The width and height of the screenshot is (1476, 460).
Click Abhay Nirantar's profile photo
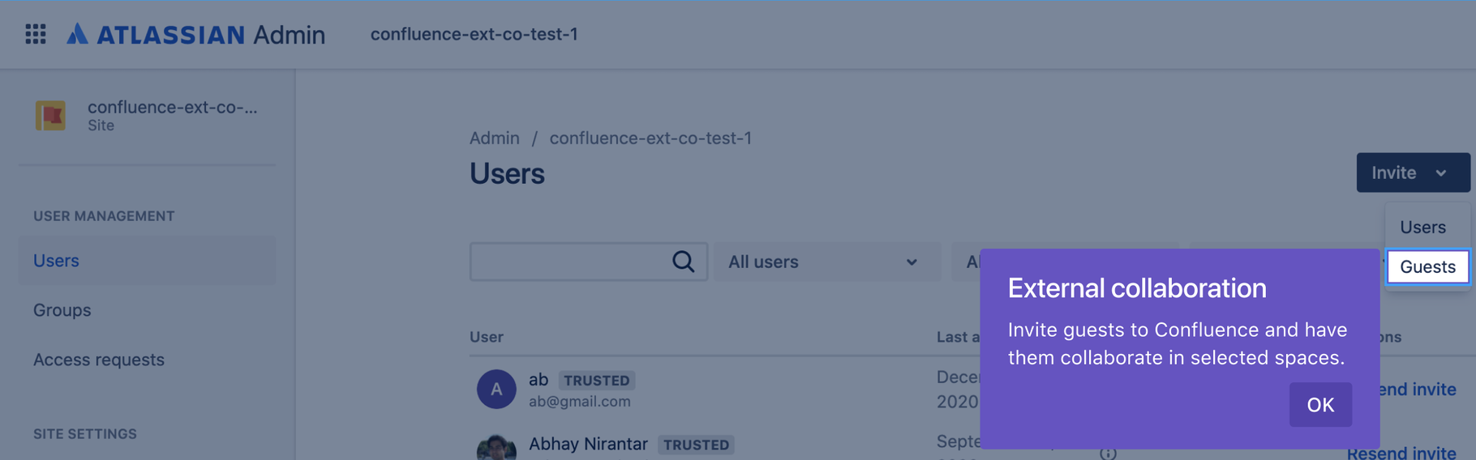click(496, 448)
